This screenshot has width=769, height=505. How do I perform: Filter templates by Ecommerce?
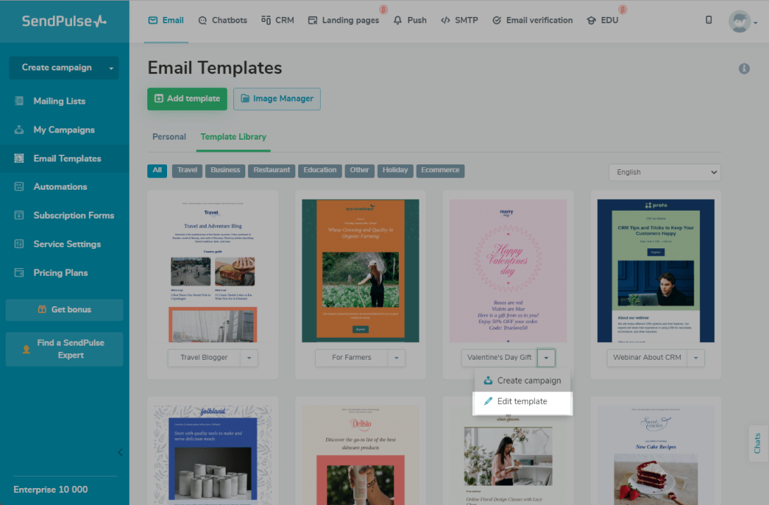pos(441,170)
